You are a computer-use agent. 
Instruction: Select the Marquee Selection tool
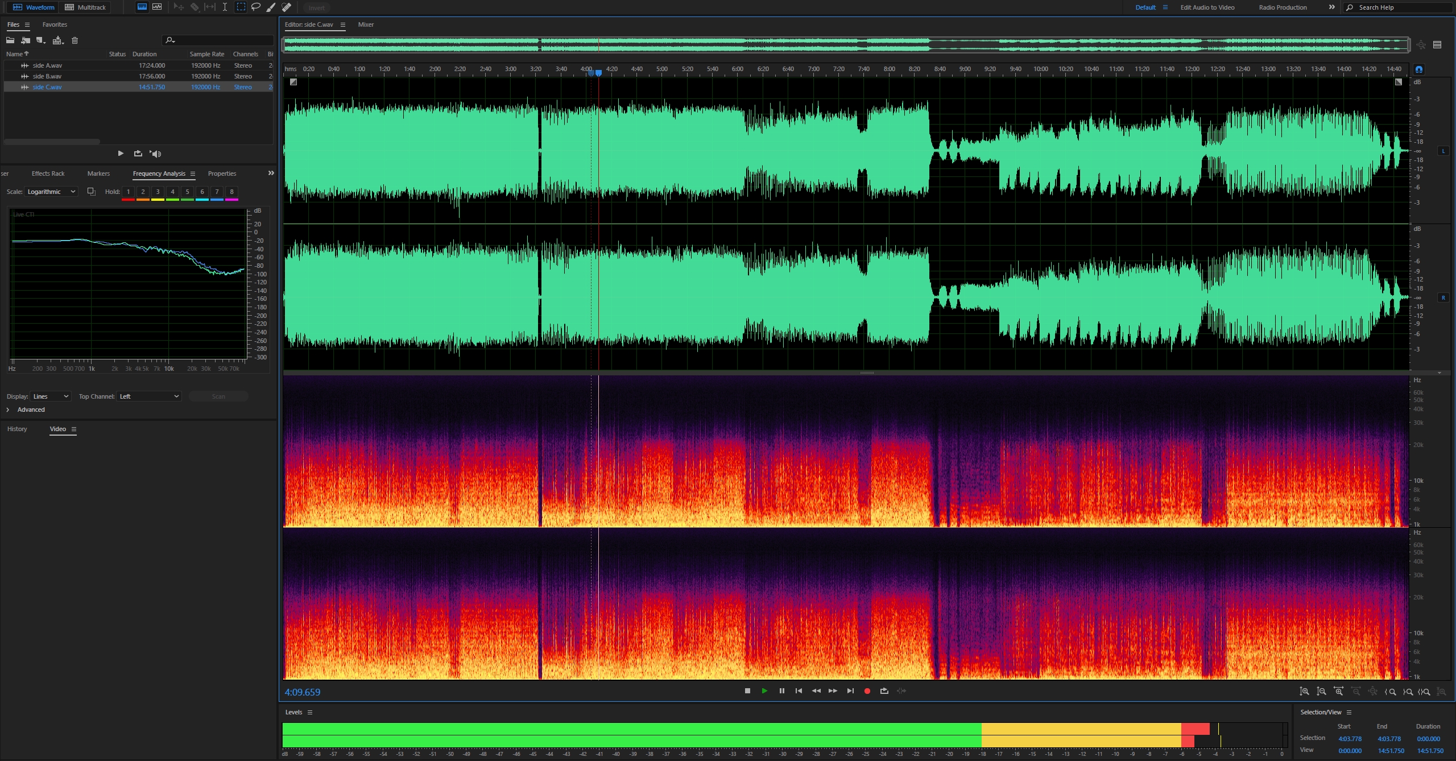pos(241,7)
